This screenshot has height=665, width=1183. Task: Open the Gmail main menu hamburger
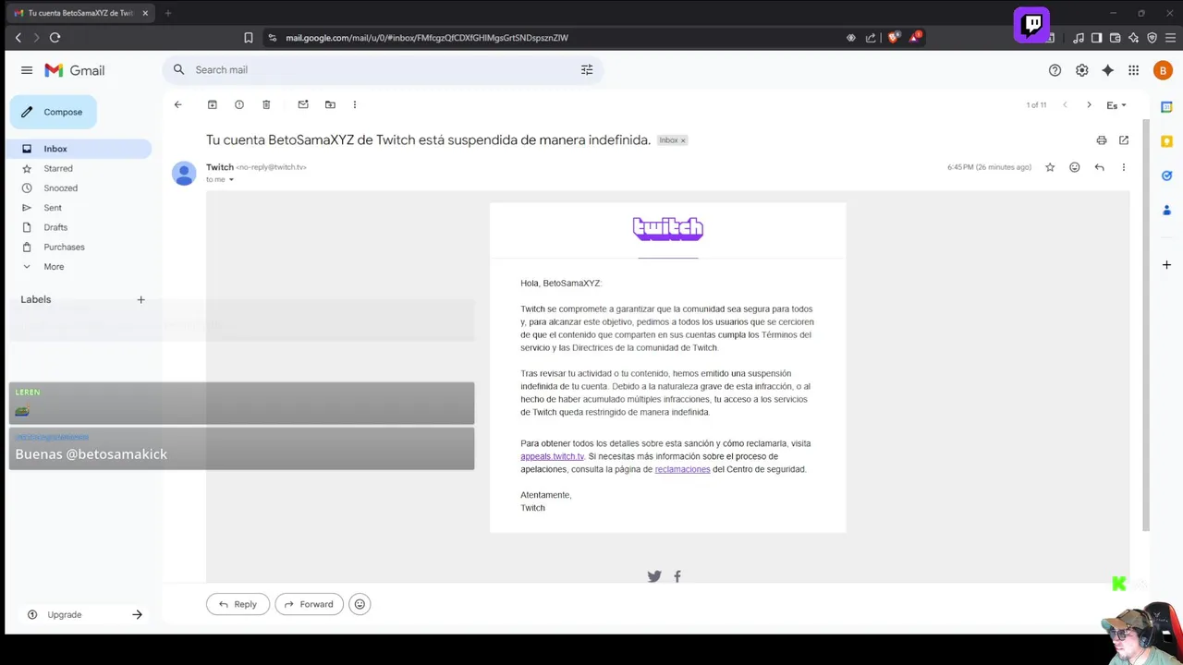point(27,70)
